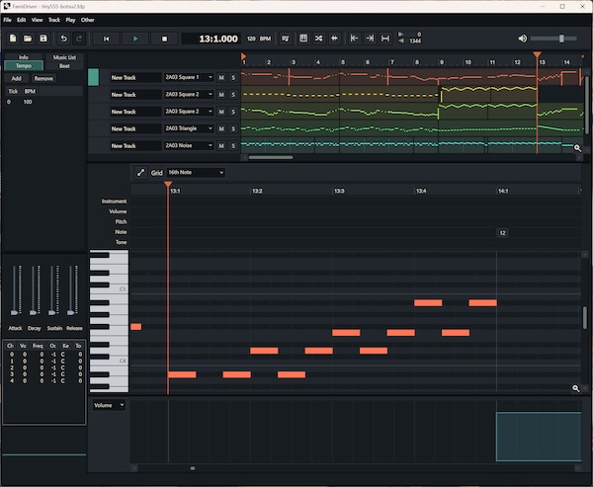Click the range between-bars toolbar icon
This screenshot has width=593, height=487.
[385, 39]
